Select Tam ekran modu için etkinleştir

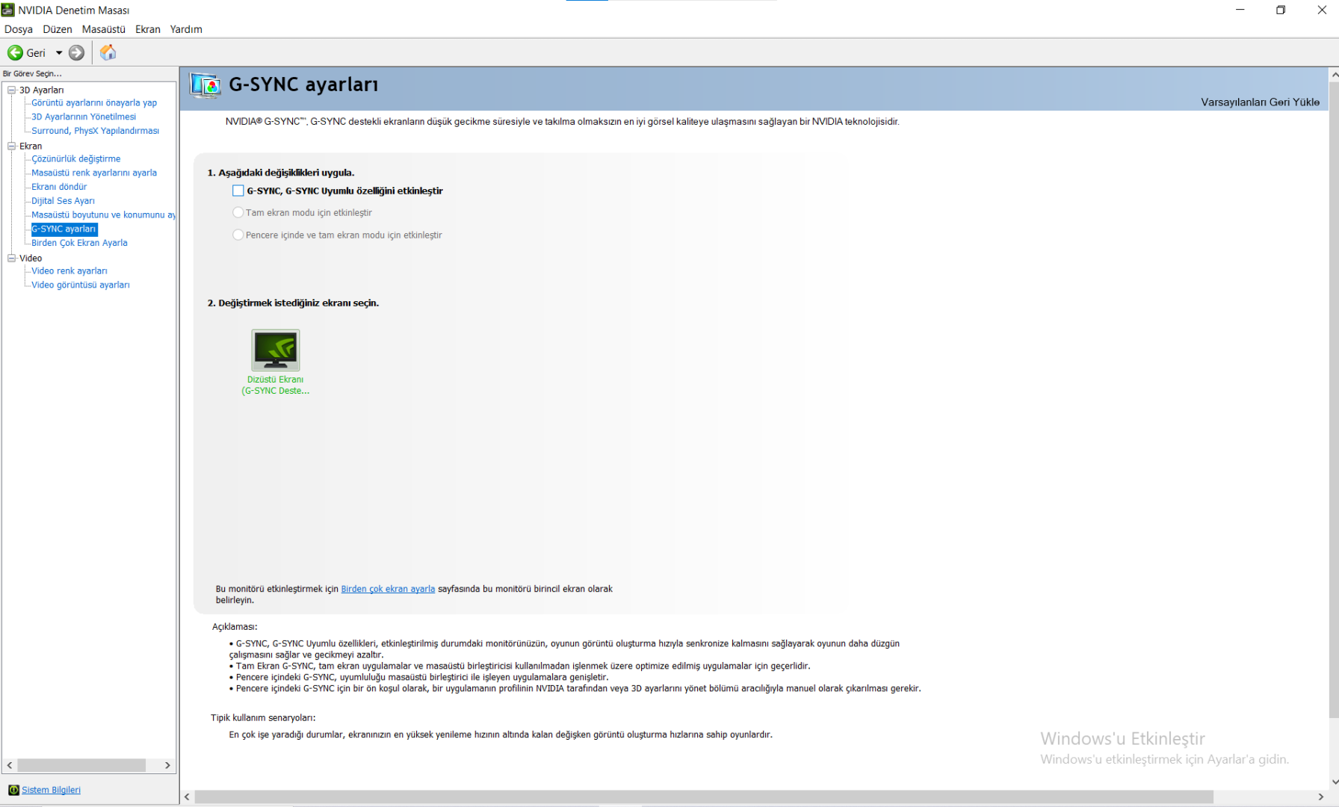[x=238, y=212]
